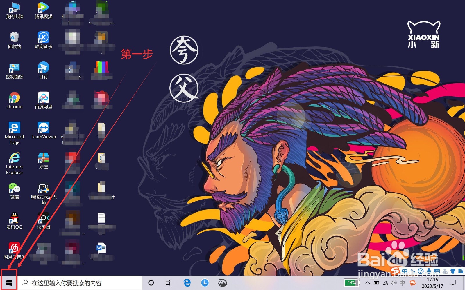This screenshot has width=465, height=290.
Task: Open skin shirt icon on Sogou toolbar
Action: [453, 271]
